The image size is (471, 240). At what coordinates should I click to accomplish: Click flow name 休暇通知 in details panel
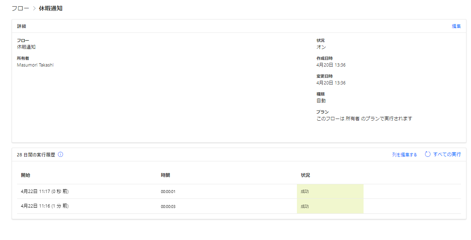pyautogui.click(x=26, y=47)
